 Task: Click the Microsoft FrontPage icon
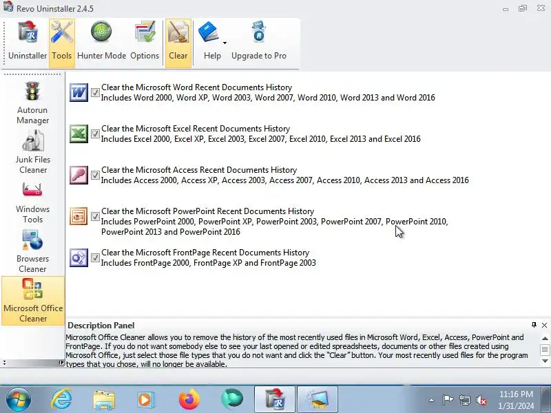[79, 257]
